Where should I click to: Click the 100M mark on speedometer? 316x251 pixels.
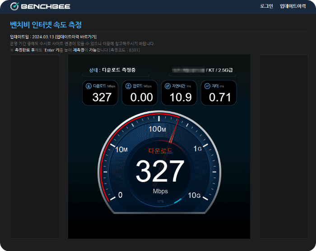point(157,129)
